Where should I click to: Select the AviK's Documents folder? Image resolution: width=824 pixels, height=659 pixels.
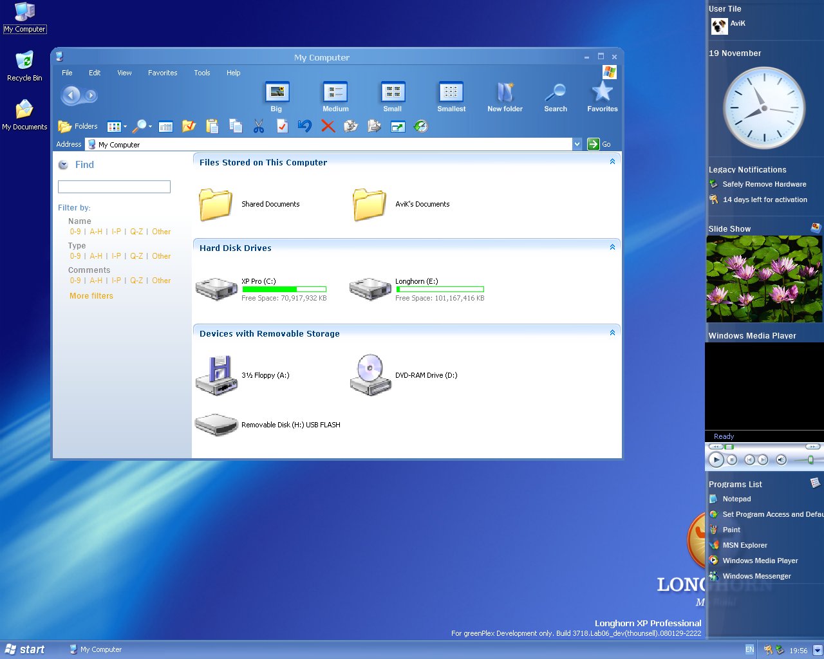[400, 204]
